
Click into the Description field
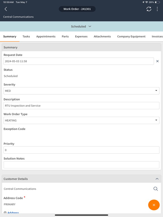tap(81, 106)
